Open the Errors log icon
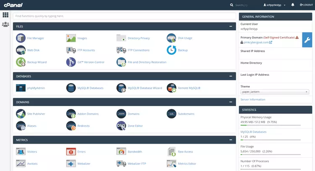 (71, 152)
